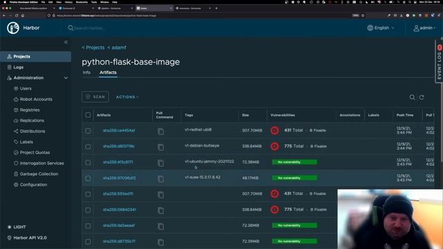
Task: Click the artifact table search icon
Action: point(413,97)
